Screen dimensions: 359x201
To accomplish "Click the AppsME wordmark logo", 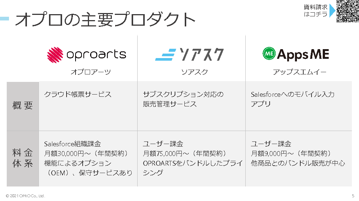I will 303,55.
